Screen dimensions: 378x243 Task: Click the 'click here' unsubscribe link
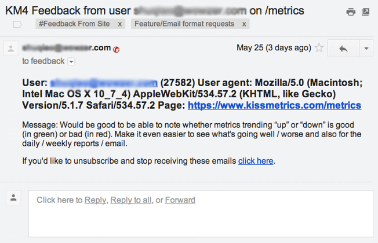click(256, 161)
